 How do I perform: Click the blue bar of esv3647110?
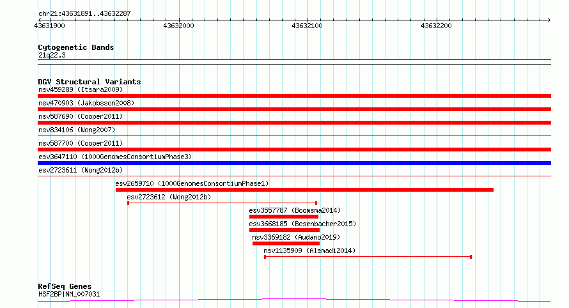(294, 163)
